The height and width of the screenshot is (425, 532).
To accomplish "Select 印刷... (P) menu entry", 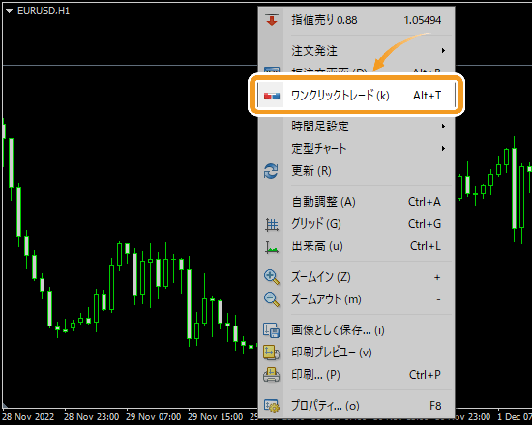I will 356,374.
